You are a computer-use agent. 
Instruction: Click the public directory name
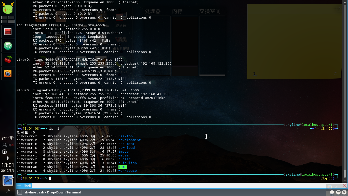pyautogui.click(x=125, y=159)
